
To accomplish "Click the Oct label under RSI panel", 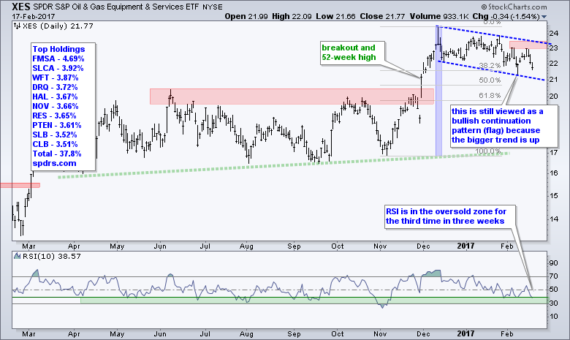I will 338,333.
